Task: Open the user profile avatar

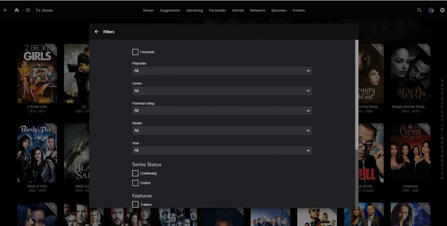Action: [431, 10]
